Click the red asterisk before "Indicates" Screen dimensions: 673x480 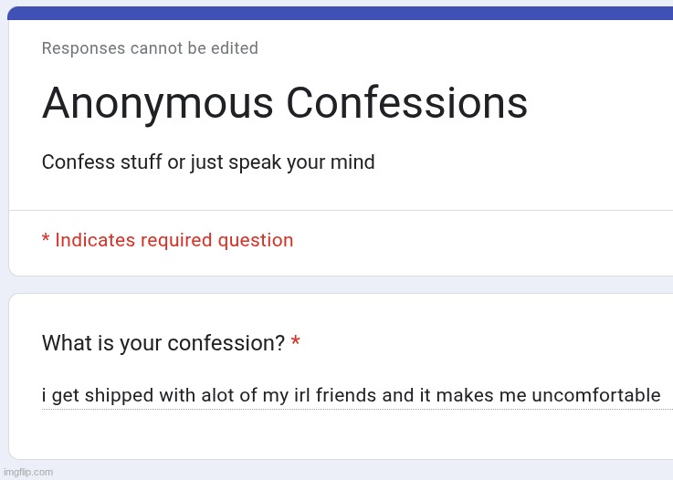[46, 239]
